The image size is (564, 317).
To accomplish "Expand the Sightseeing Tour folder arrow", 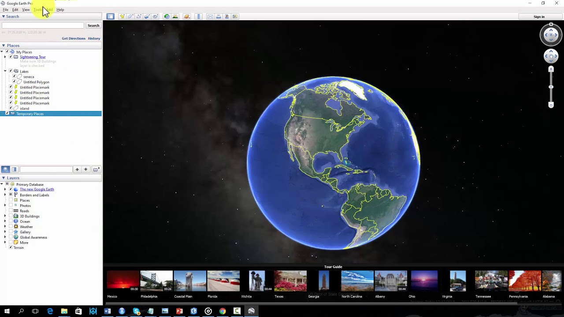I will 5,57.
